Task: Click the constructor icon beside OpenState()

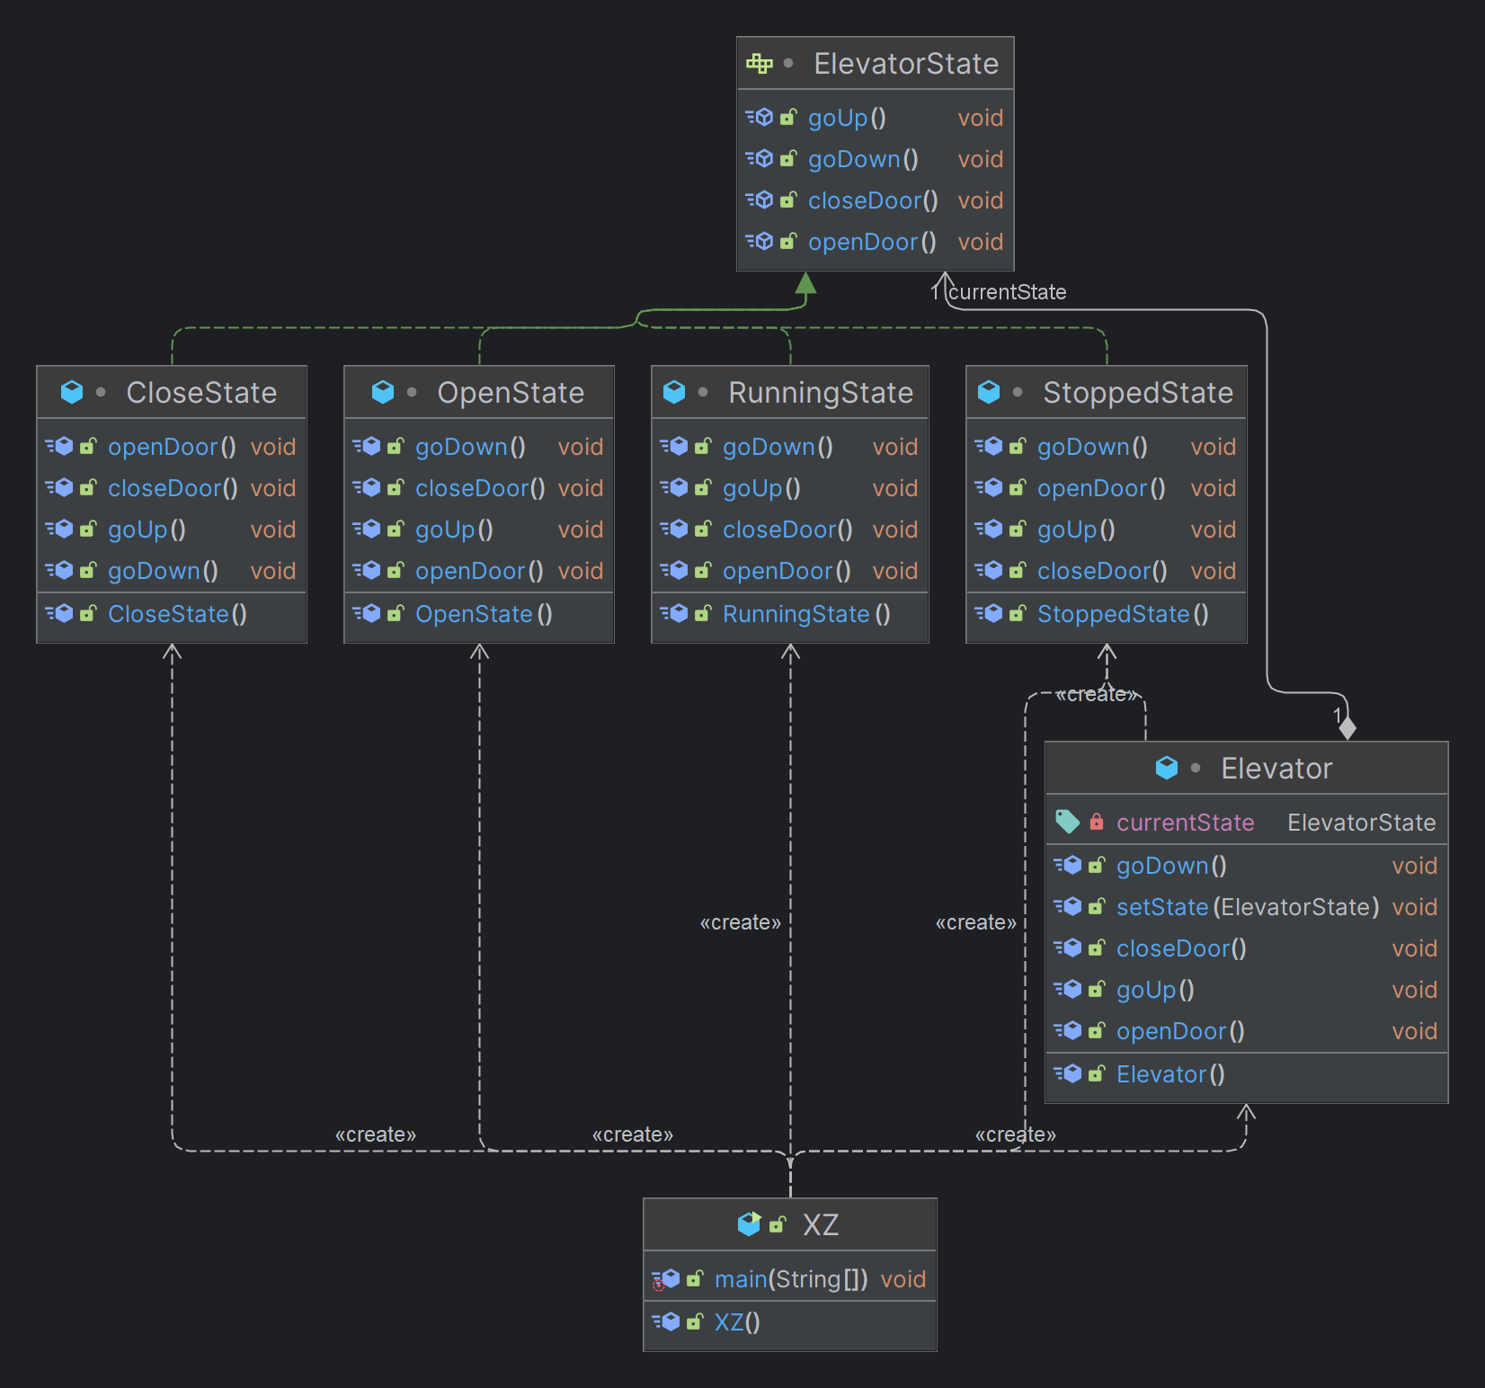Action: (x=367, y=613)
